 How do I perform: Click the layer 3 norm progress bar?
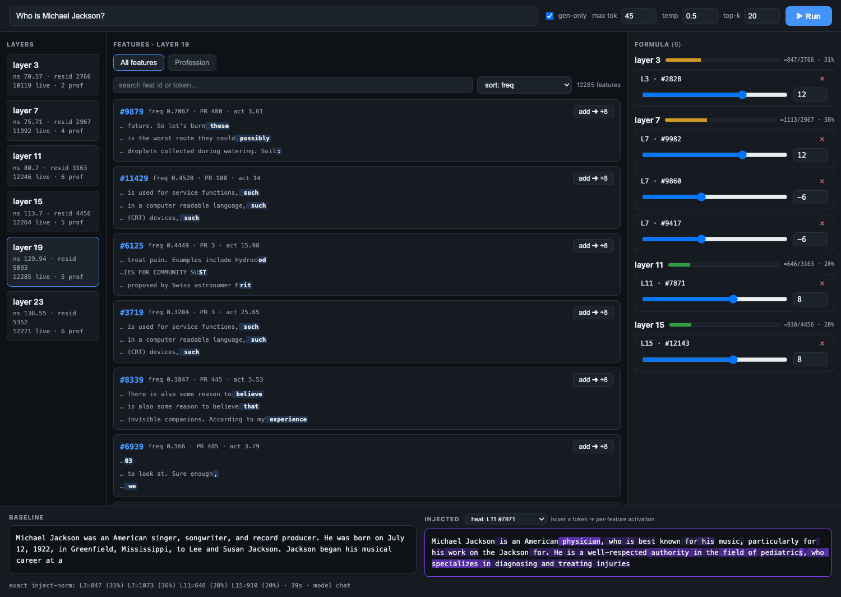coord(722,60)
